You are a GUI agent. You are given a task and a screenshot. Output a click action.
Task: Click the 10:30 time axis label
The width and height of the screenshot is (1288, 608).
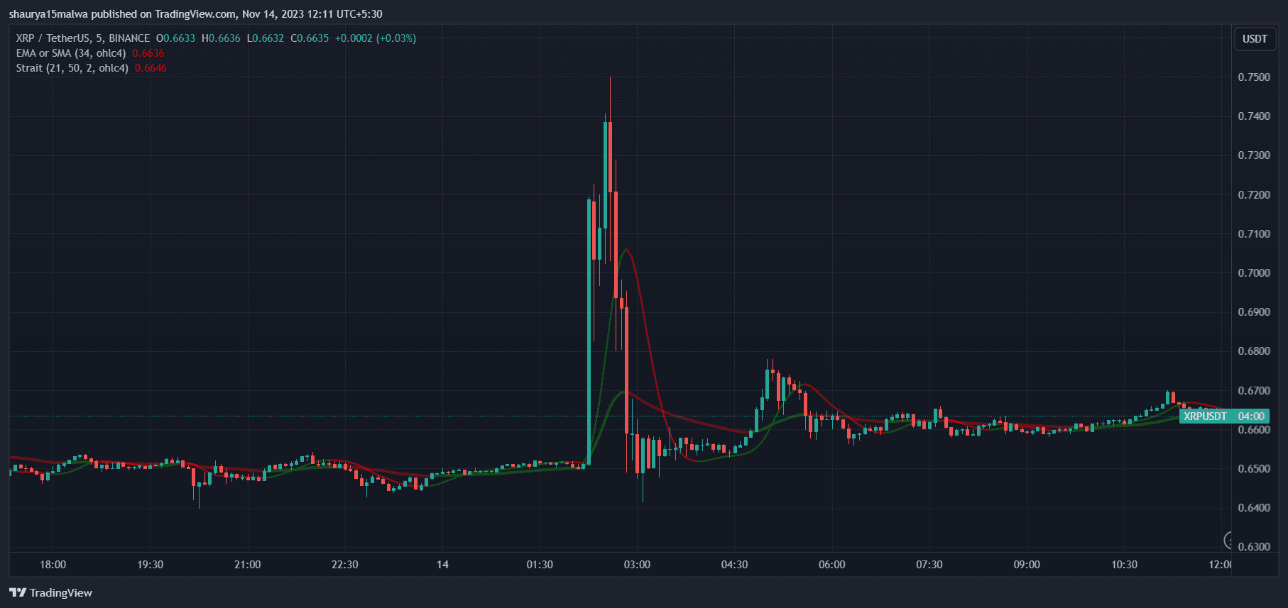point(1124,565)
